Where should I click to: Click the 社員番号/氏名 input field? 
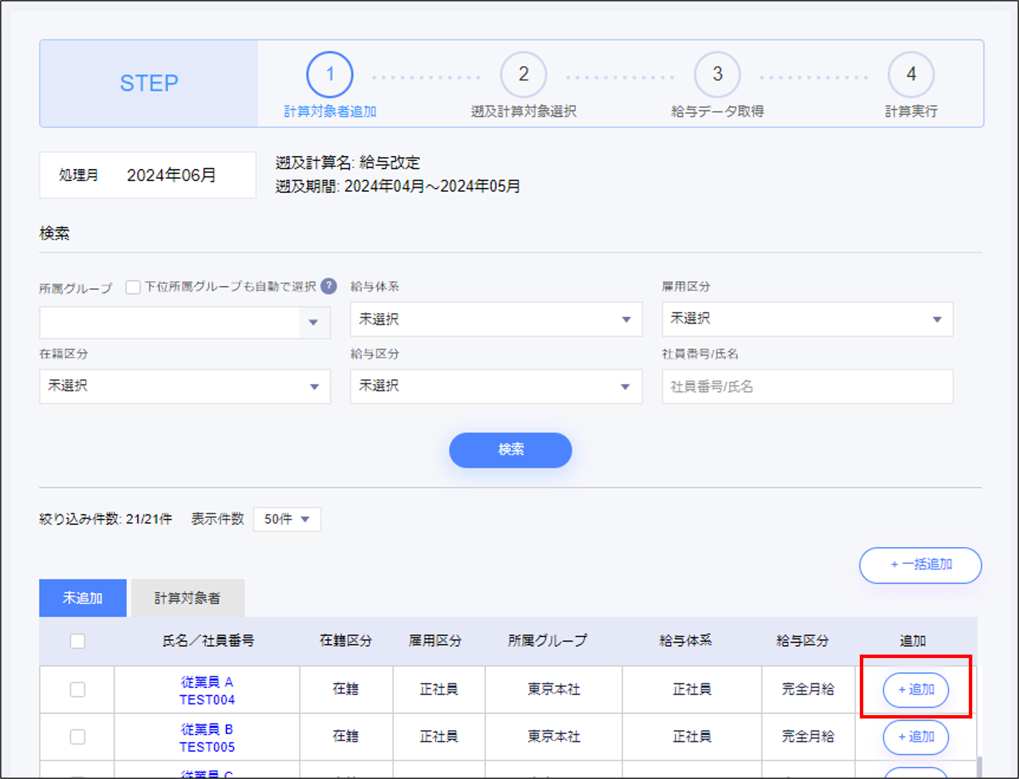pos(807,387)
